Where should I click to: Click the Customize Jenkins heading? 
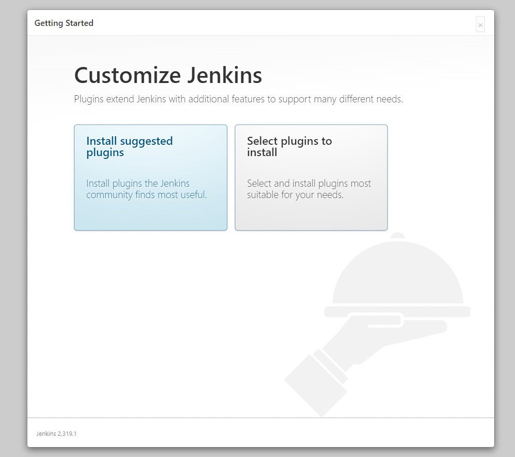click(168, 75)
